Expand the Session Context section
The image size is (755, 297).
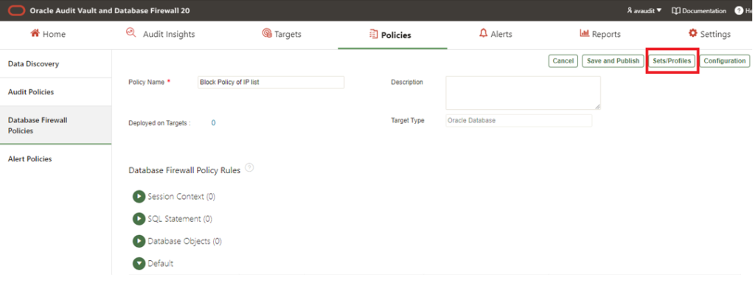point(139,197)
